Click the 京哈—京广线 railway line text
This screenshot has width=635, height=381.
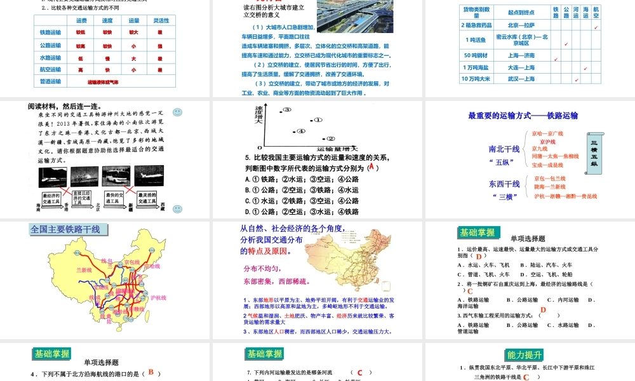click(x=547, y=133)
